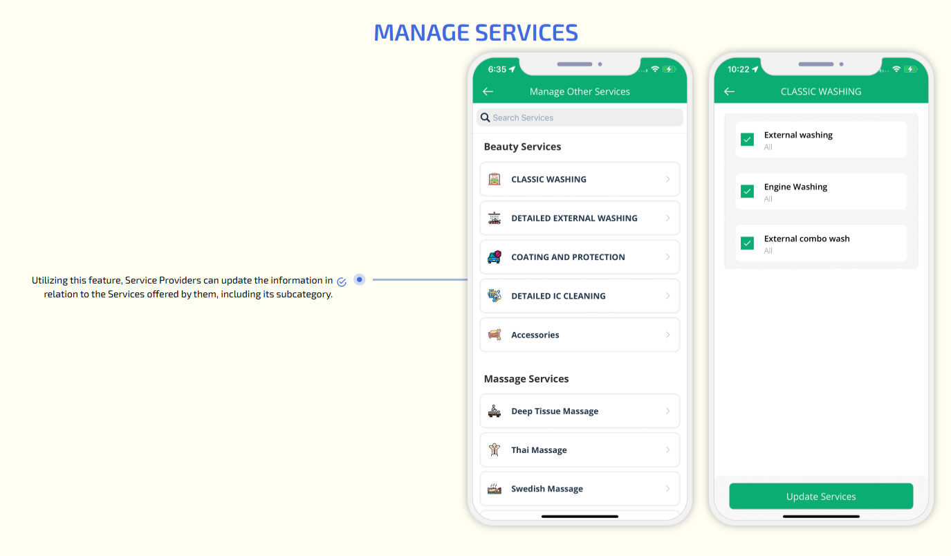Click the blue feature marker dot
Viewport: 951px width, 556px height.
coord(359,279)
